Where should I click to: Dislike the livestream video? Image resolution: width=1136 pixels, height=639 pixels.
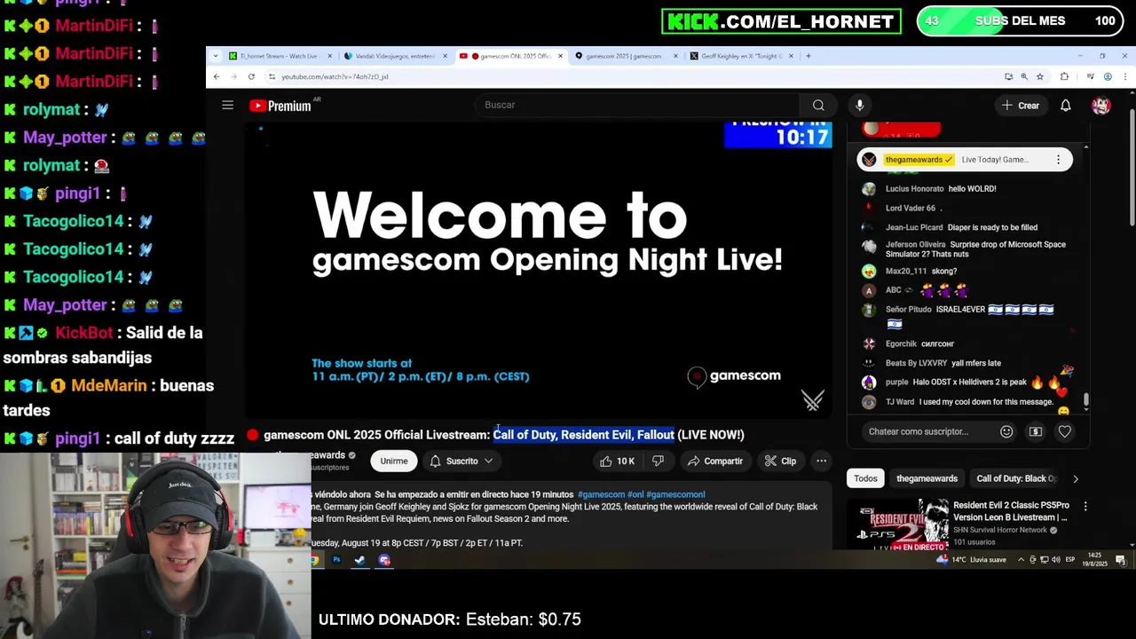[x=658, y=461]
